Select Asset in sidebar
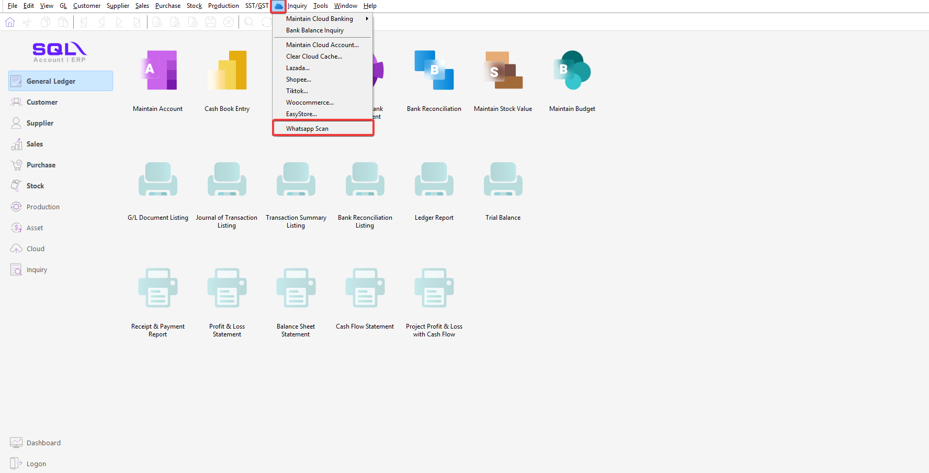This screenshot has height=473, width=929. [x=61, y=228]
